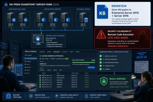Image resolution: width=153 pixels, height=102 pixels.
Task: Click green check for APP-01 row
Action: click(40, 80)
